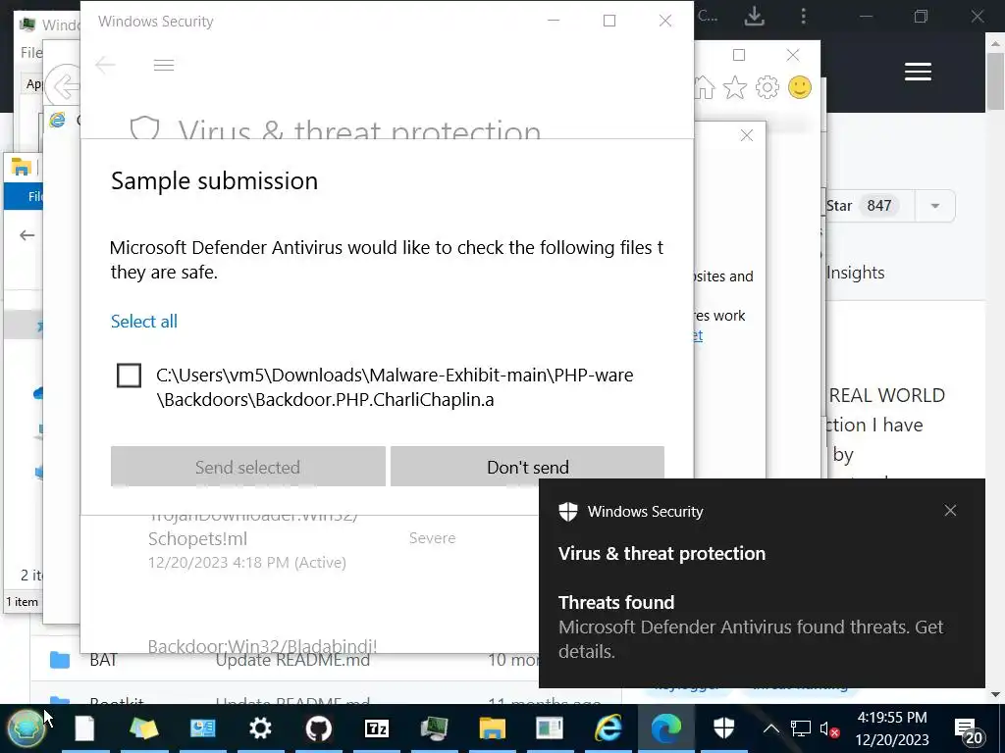The height and width of the screenshot is (753, 1005).
Task: Open the Internet Explorer home icon
Action: click(705, 87)
